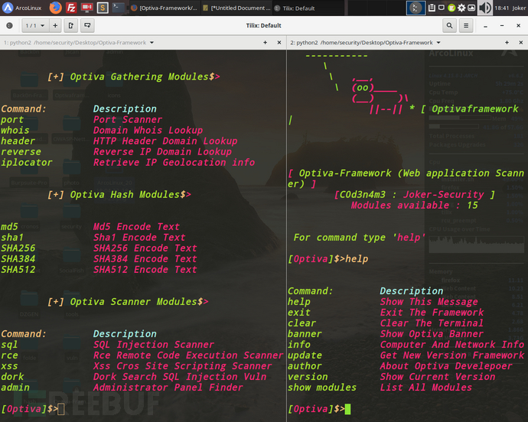
Task: Open the ArcoLinux applications menu
Action: [22, 8]
